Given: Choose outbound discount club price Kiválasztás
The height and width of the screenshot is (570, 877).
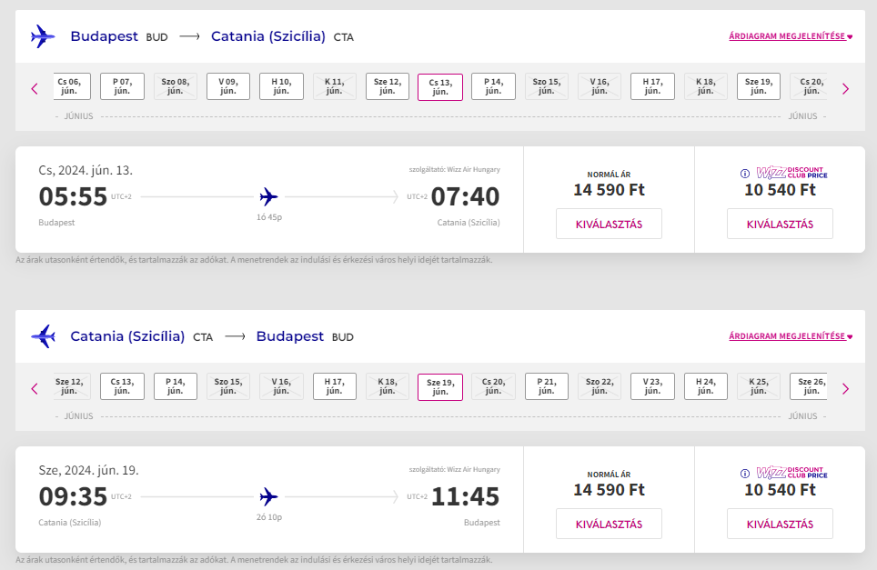Looking at the screenshot, I should (780, 224).
